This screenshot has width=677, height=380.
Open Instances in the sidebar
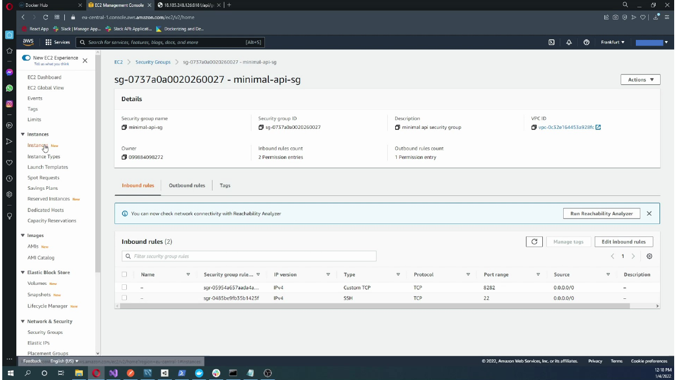tap(38, 145)
